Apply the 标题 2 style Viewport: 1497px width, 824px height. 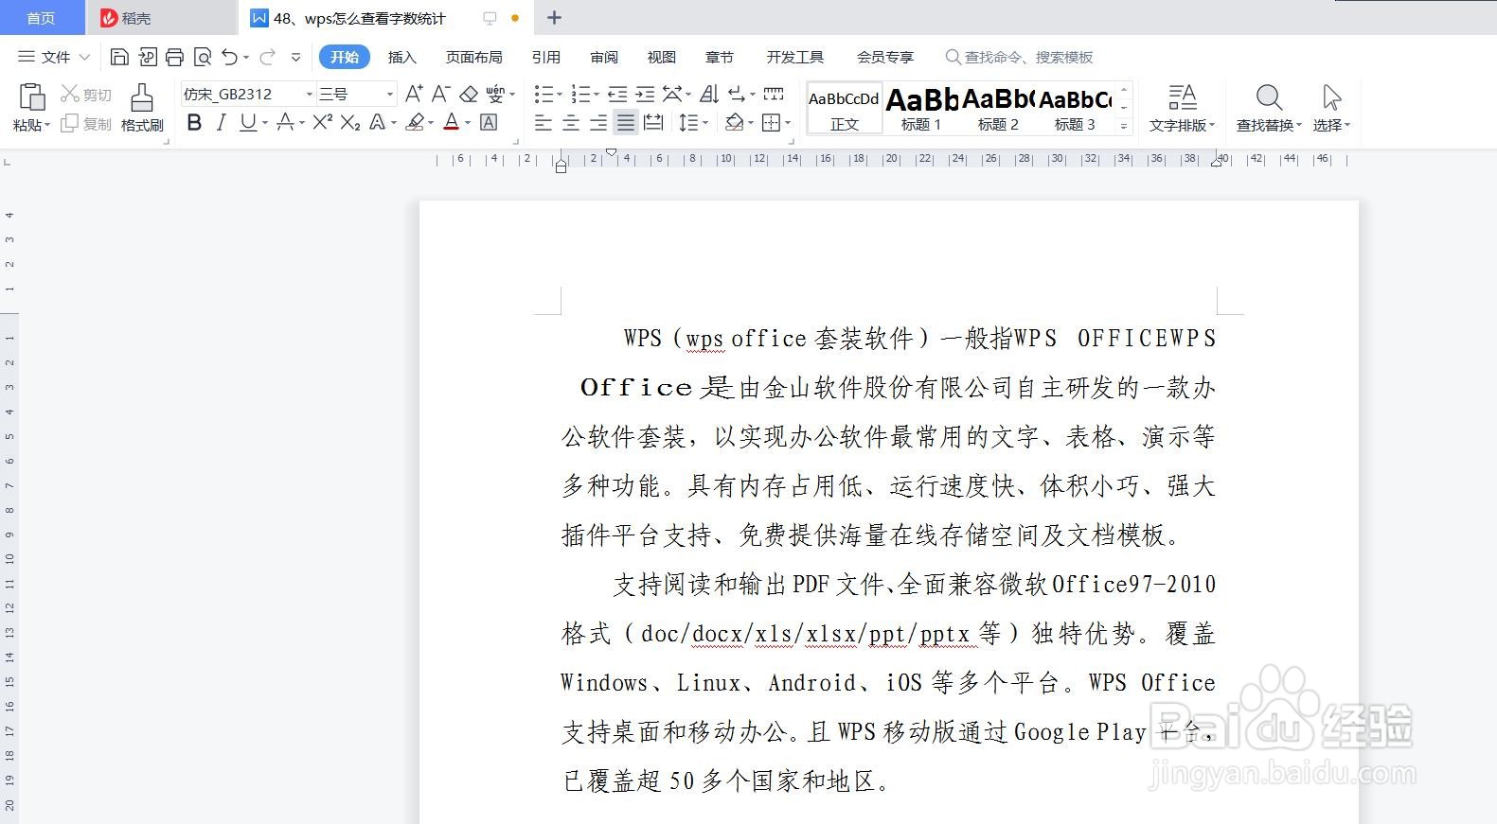(998, 109)
